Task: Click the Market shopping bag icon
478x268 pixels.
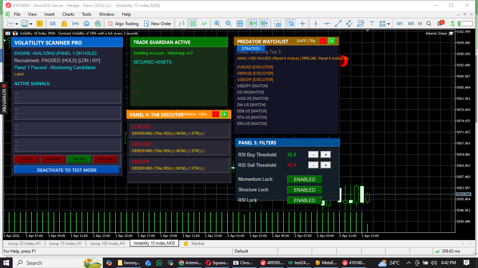Action: click(x=64, y=24)
